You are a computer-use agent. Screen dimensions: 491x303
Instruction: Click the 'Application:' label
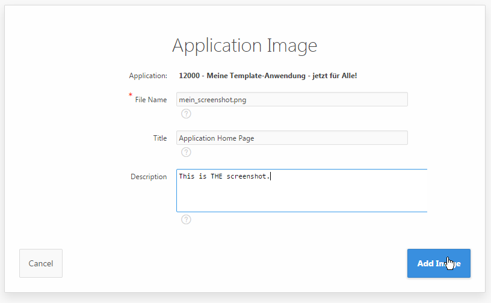[148, 76]
